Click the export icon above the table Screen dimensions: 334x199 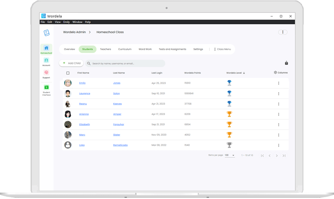286,63
